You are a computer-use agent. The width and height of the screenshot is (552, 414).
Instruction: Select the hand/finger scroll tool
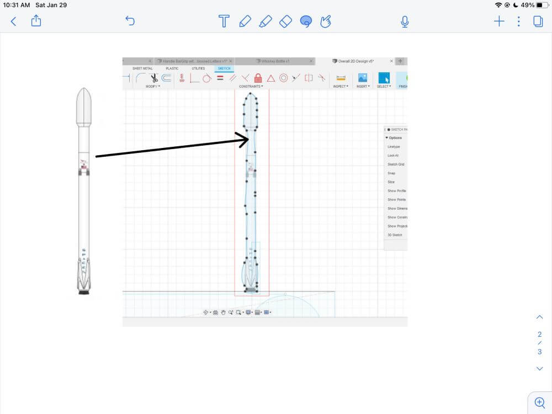[x=326, y=21]
